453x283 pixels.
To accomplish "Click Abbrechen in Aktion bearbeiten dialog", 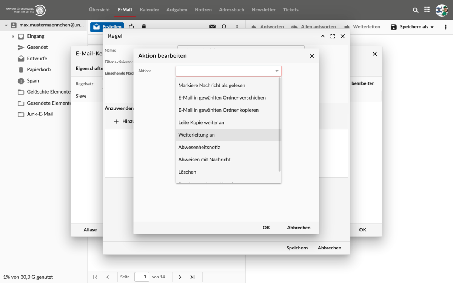I will pyautogui.click(x=299, y=228).
